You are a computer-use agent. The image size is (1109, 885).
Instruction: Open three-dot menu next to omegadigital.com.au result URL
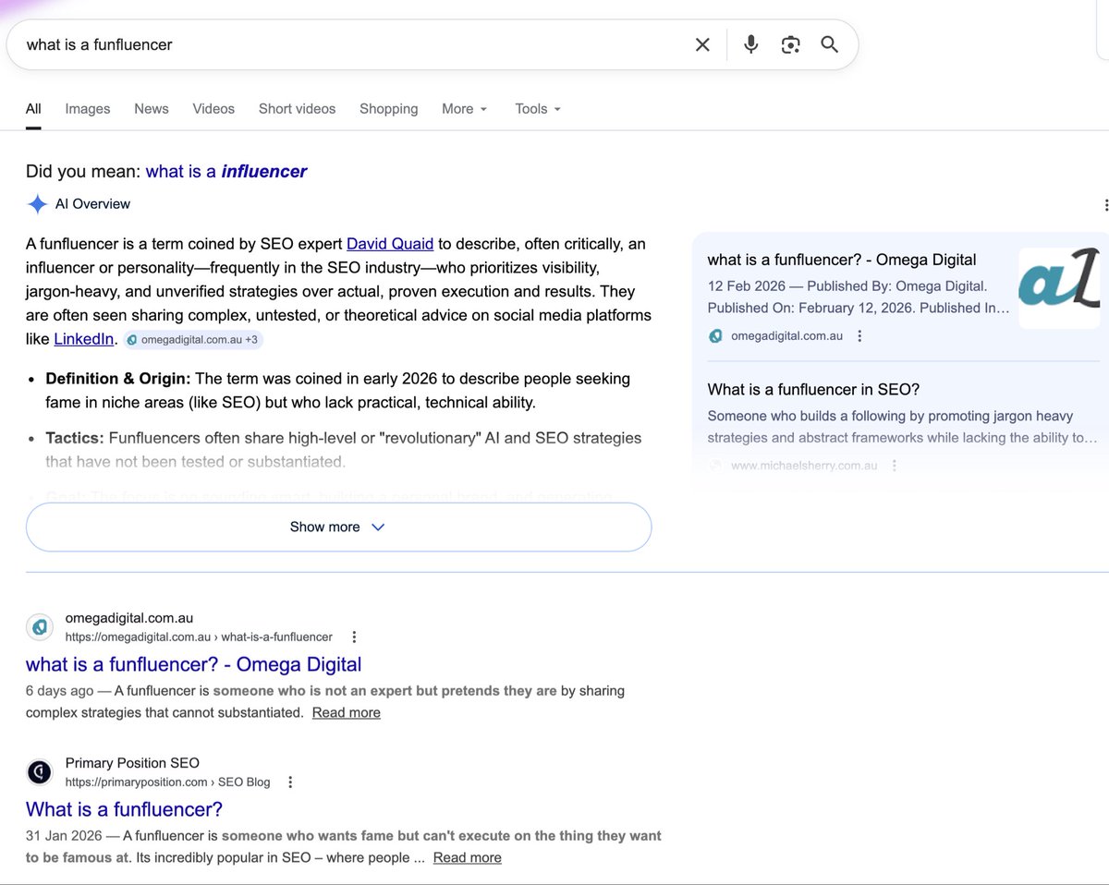[354, 636]
